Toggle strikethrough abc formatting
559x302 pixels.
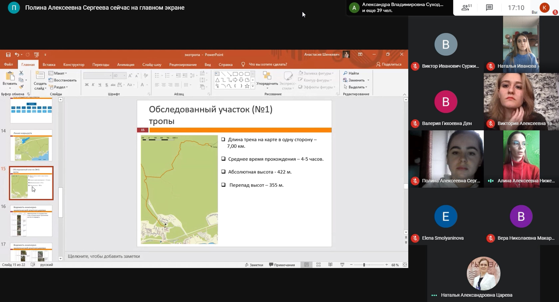113,85
